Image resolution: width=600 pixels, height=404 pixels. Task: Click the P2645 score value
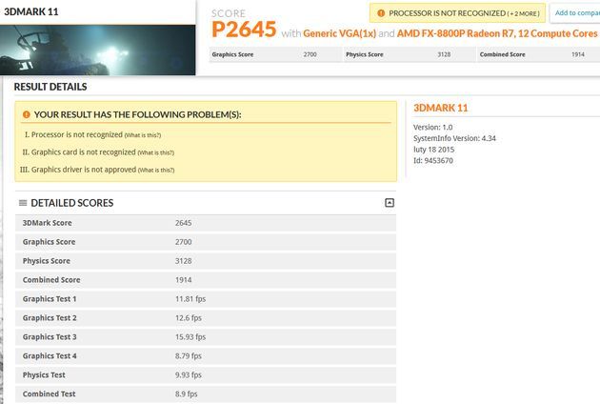coord(244,30)
